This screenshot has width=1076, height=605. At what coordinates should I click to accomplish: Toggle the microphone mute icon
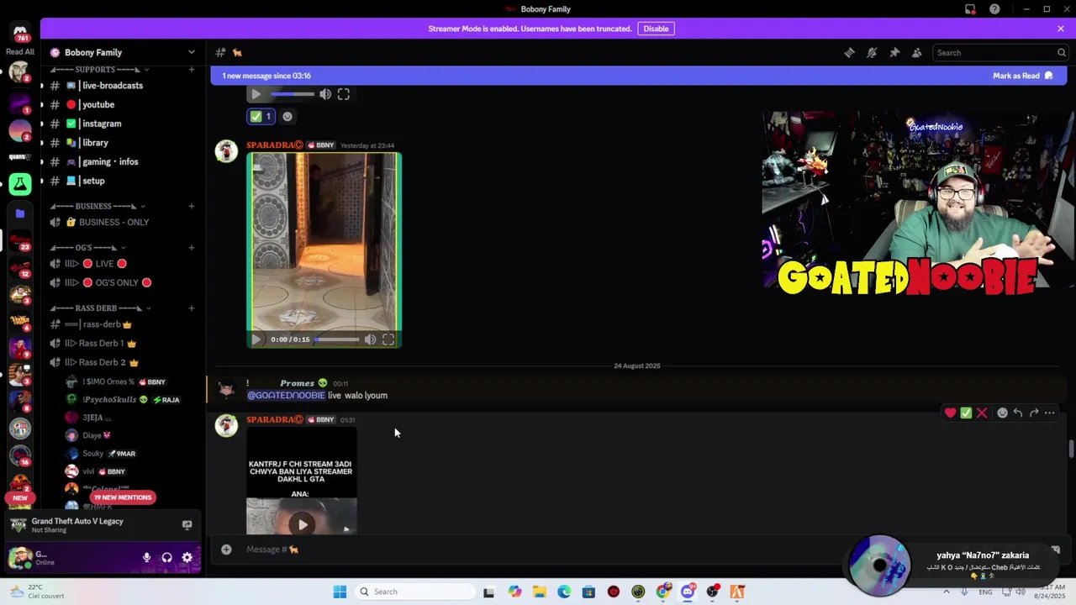pos(146,557)
